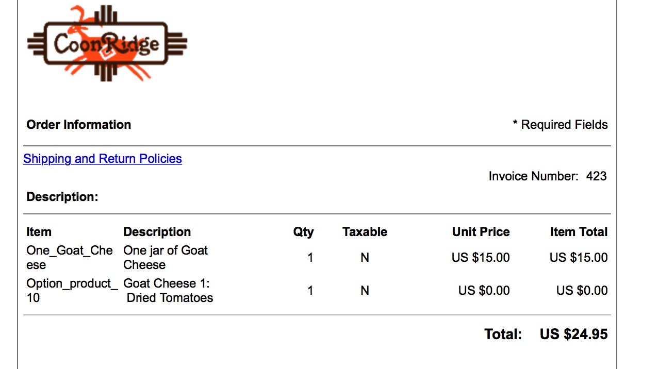Open the Shipping and Return Policies link
658x369 pixels.
click(x=103, y=159)
